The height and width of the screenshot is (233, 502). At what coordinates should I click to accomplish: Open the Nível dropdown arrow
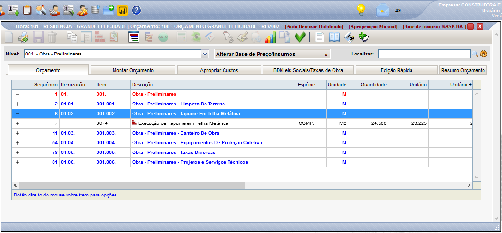205,54
